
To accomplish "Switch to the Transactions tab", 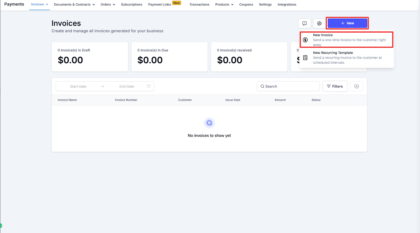I will (199, 4).
